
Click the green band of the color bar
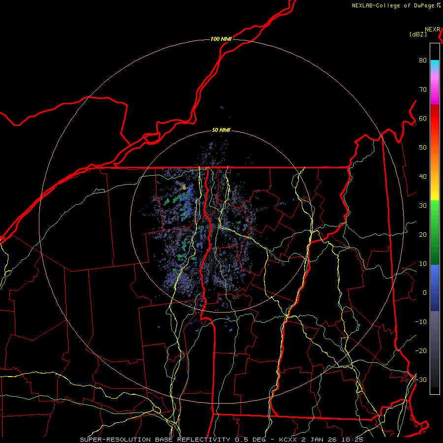coord(435,232)
